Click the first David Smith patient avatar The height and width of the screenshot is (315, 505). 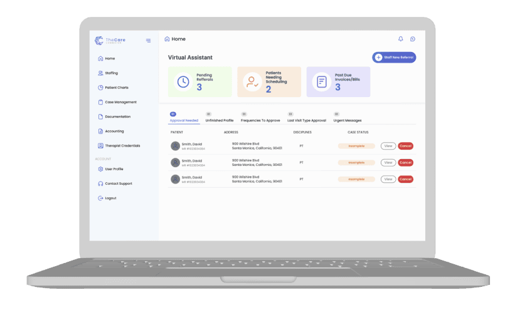pyautogui.click(x=176, y=146)
